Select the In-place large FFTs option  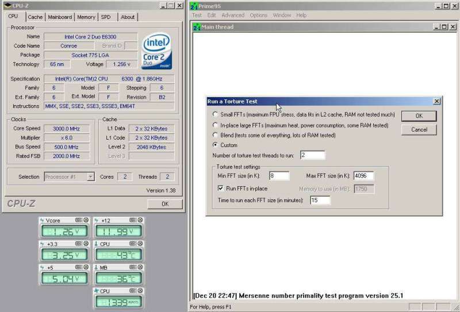215,125
